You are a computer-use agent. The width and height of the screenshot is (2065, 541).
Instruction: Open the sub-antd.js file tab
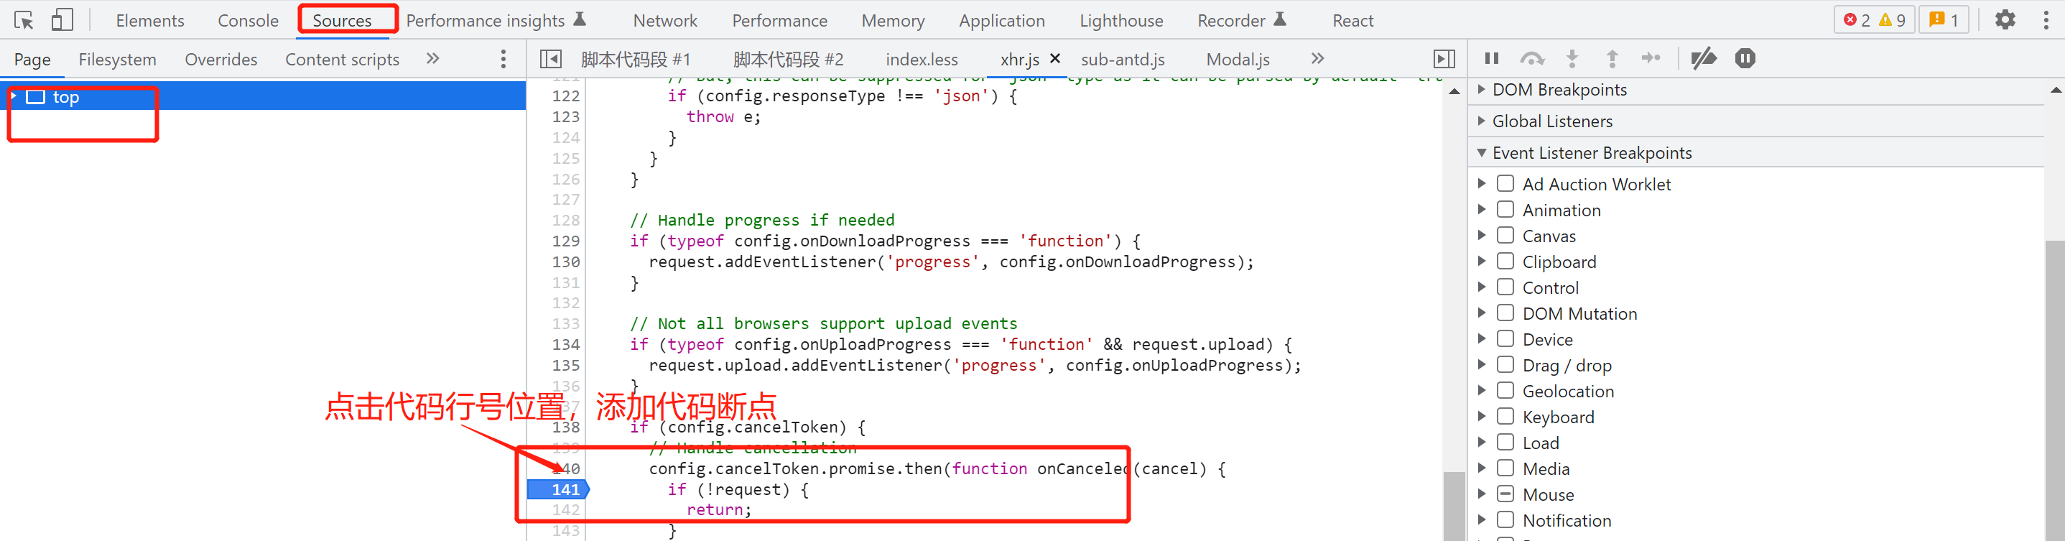point(1122,60)
